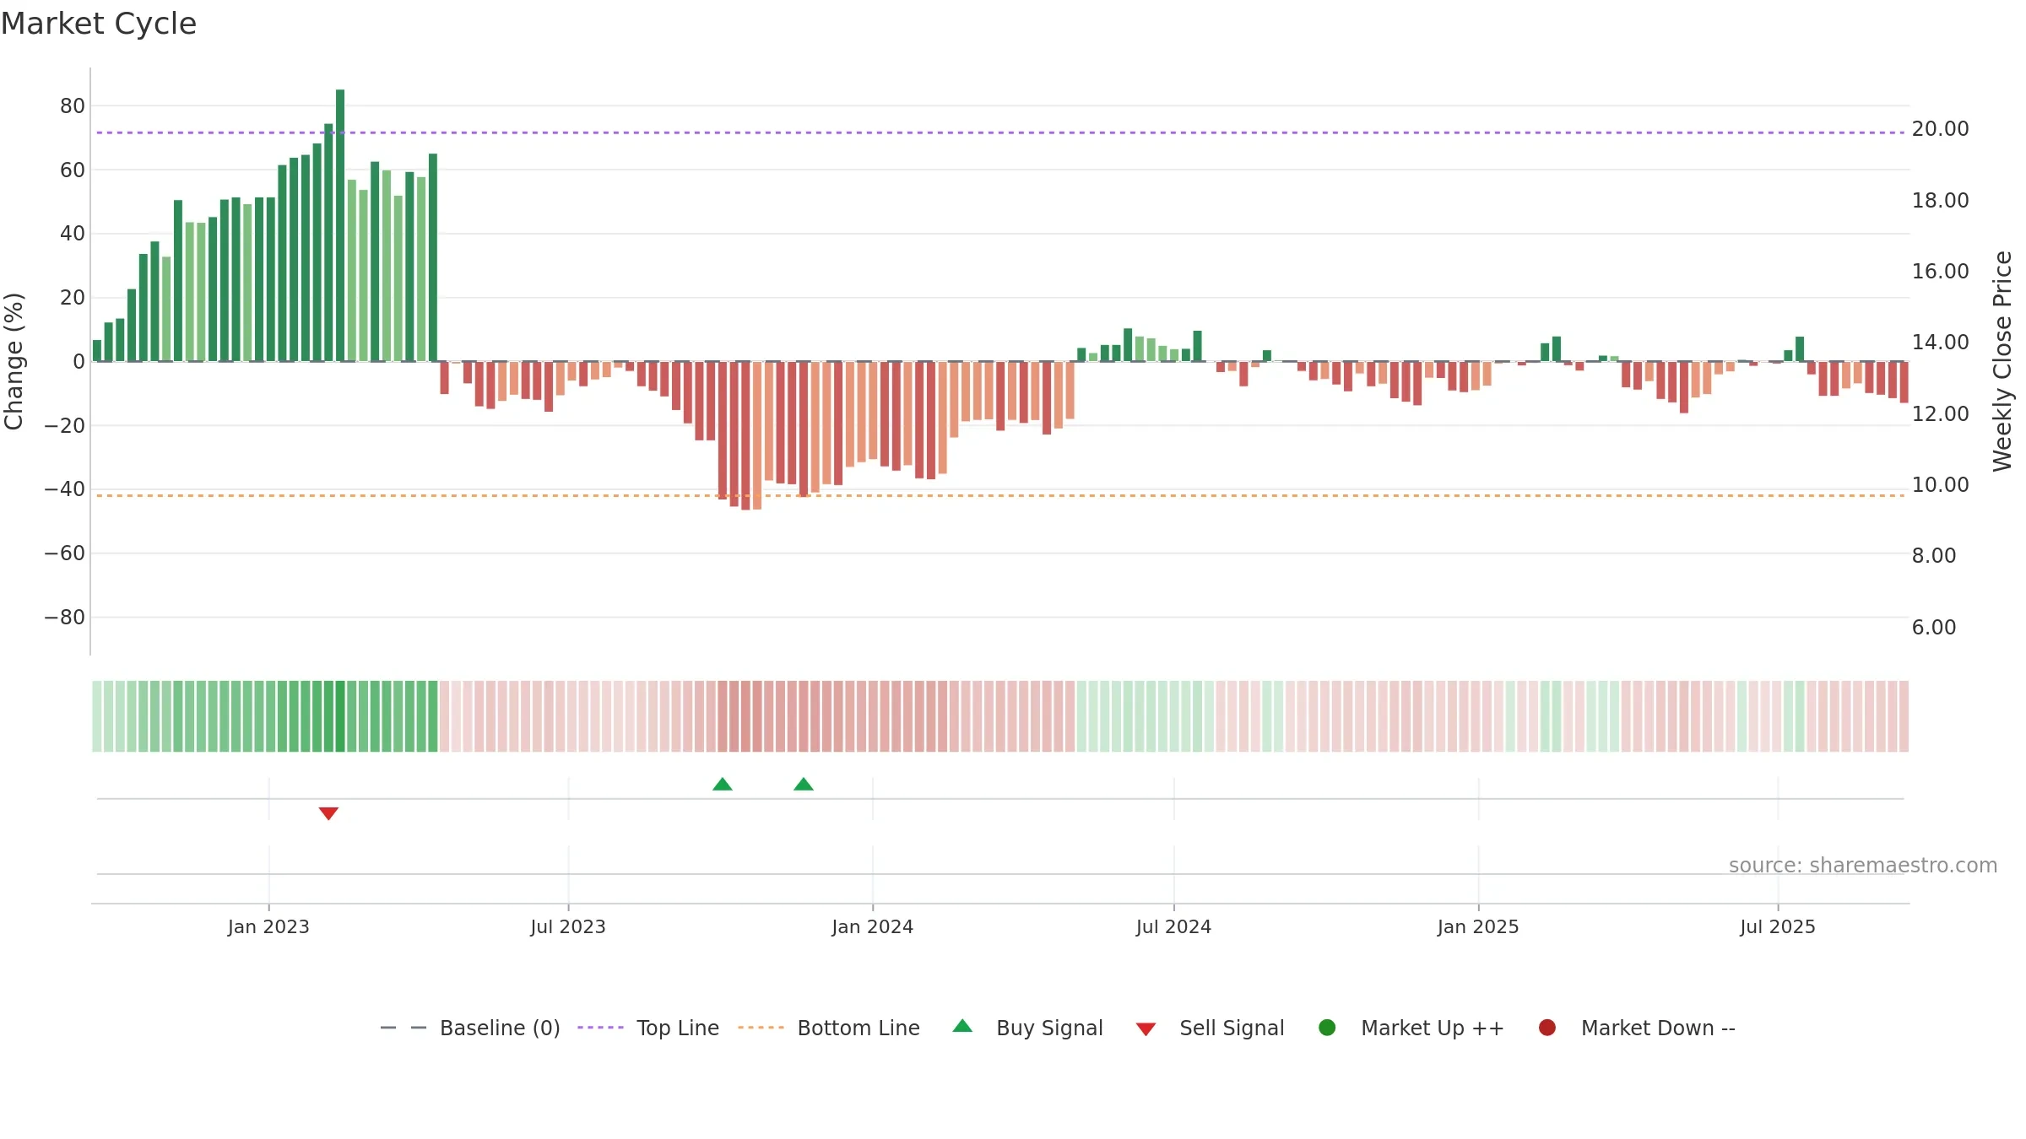Click the green triangle icon in legend
2026x1139 pixels.
click(962, 1026)
